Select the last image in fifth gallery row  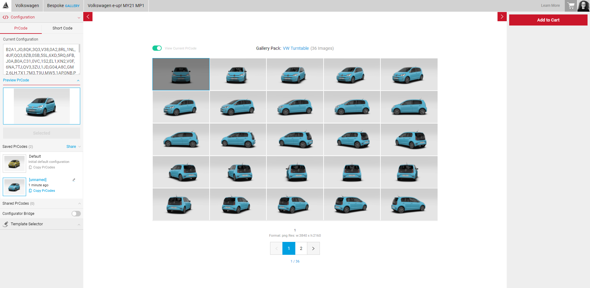(409, 204)
